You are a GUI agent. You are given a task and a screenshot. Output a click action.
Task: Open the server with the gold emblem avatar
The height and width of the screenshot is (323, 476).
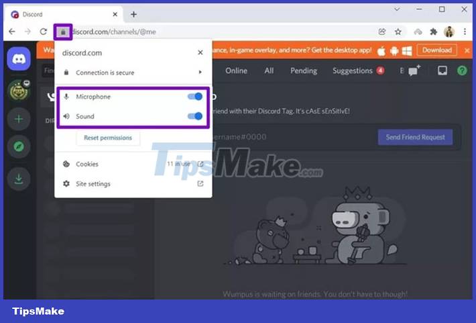coord(19,91)
